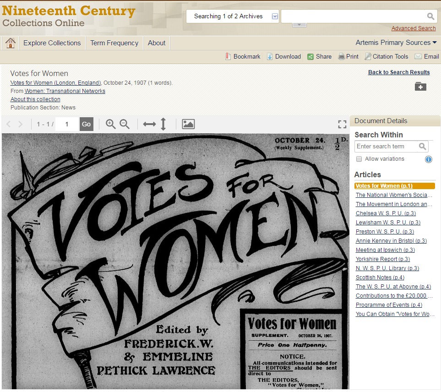Open Yorkshire Report (p.3) article
This screenshot has height=392, width=441.
[383, 259]
